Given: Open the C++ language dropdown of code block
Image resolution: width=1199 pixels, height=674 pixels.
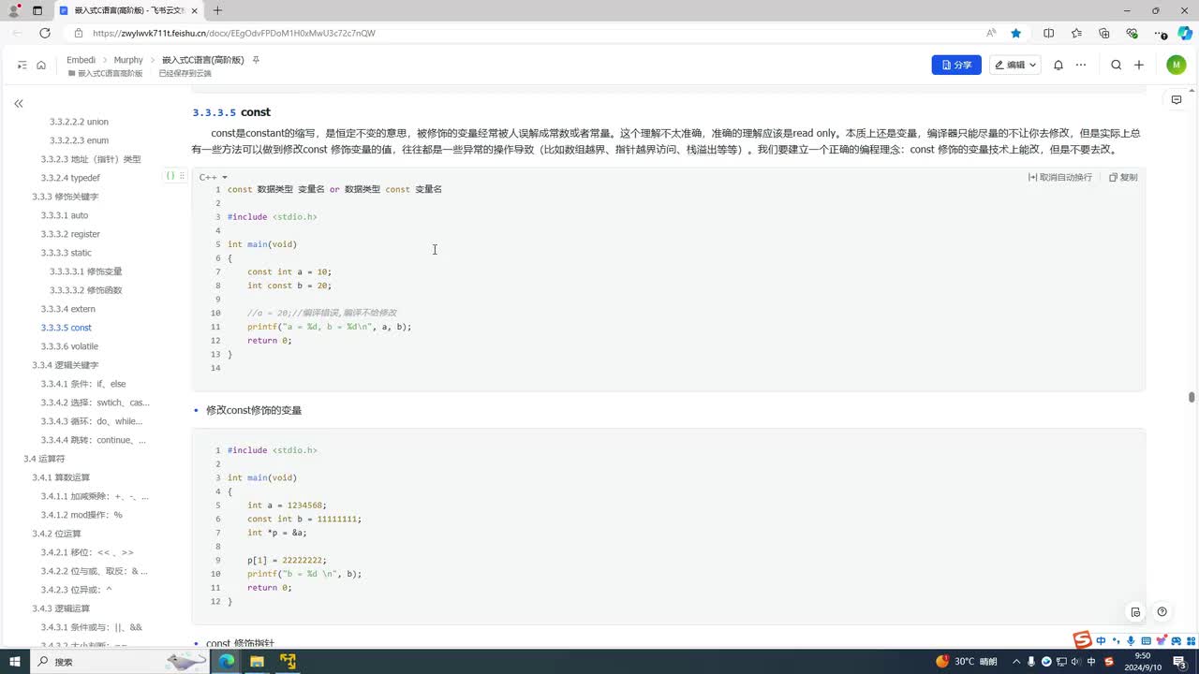Looking at the screenshot, I should 213,177.
